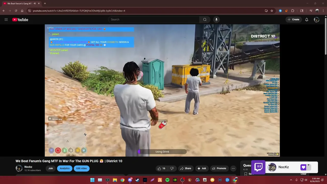Open the volume tray control
Screen dimensions: 327x184
[x=306, y=180]
